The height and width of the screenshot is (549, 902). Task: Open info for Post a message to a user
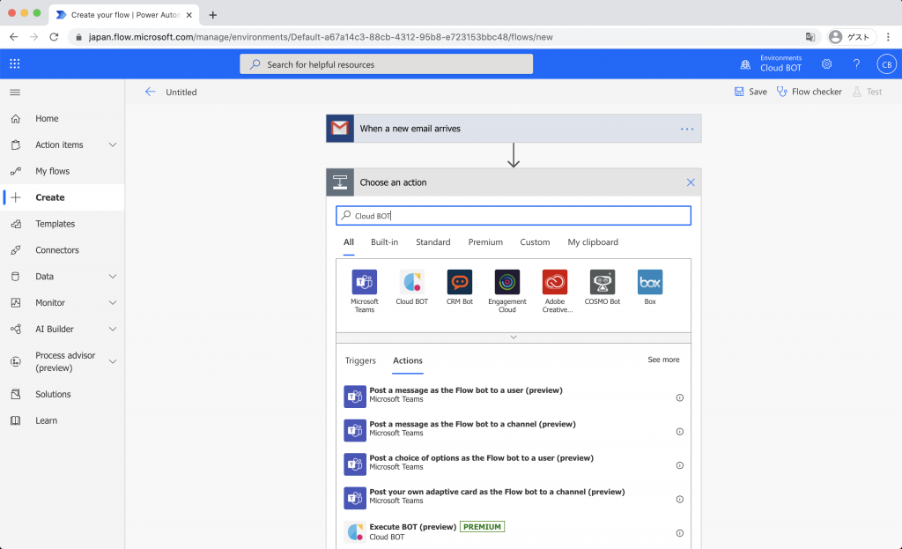[679, 397]
